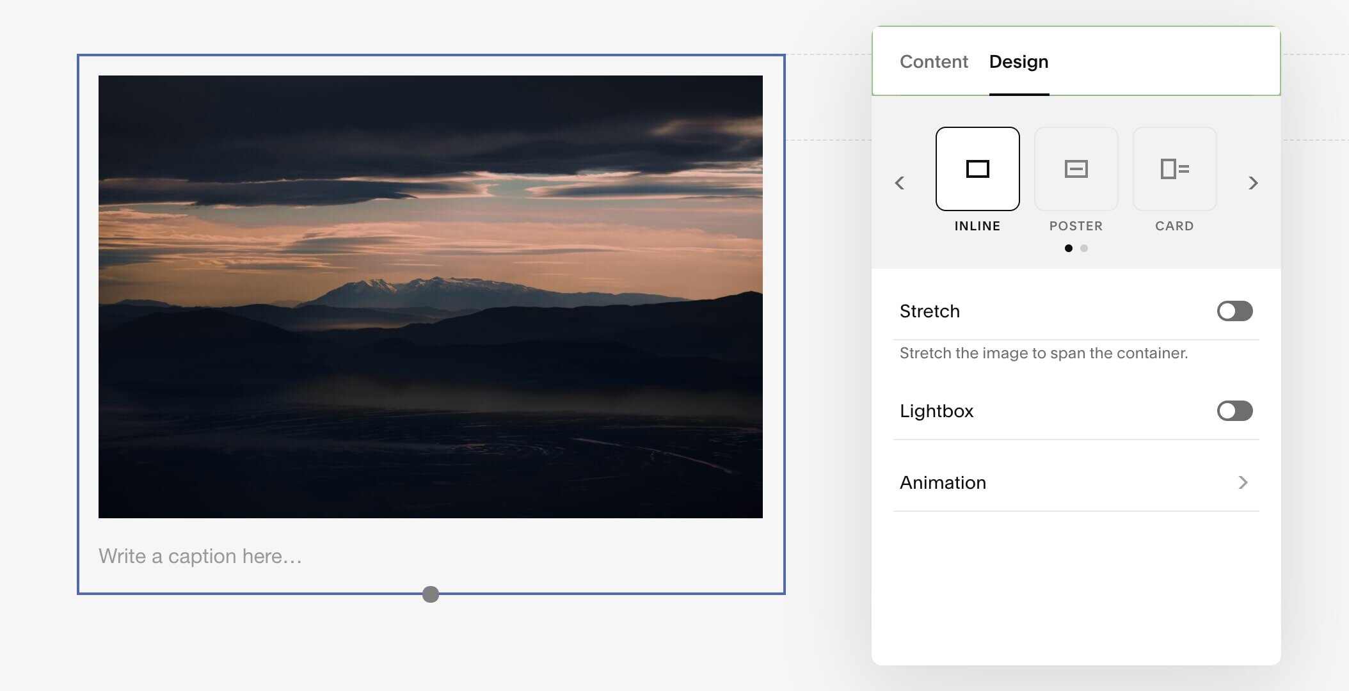Click the caption field 'Write a caption here…'
The image size is (1349, 691).
point(200,556)
